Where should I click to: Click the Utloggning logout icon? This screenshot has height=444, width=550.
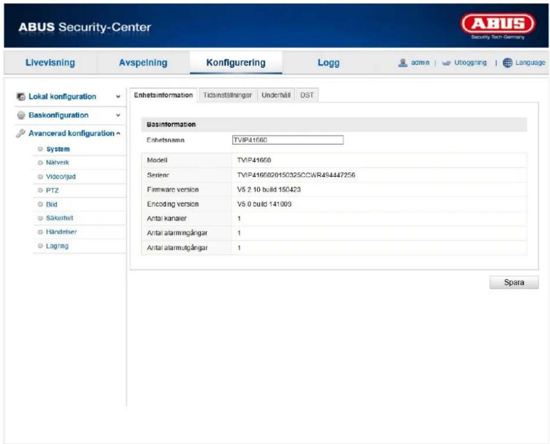coord(446,63)
